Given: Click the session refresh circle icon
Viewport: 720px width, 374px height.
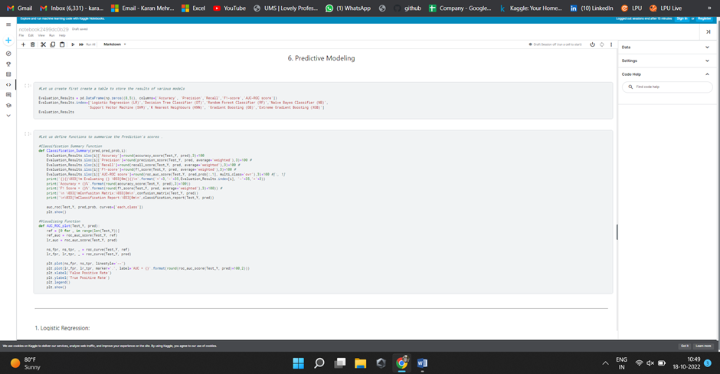Looking at the screenshot, I should 602,44.
